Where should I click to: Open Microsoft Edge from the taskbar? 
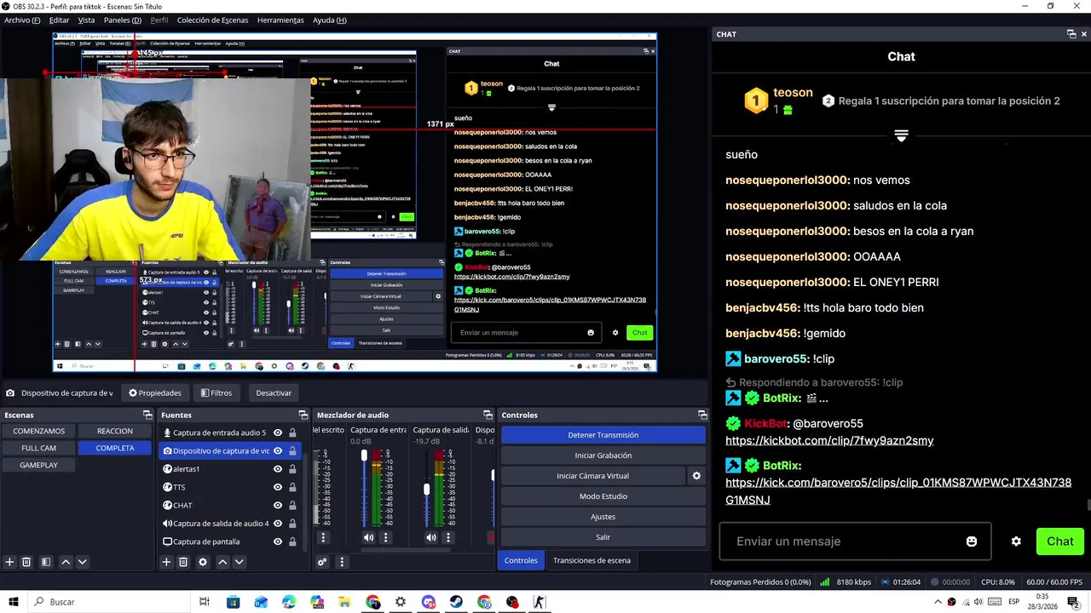tap(289, 602)
